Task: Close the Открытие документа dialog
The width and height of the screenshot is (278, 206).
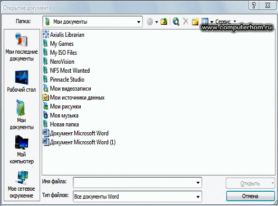Action: click(268, 5)
